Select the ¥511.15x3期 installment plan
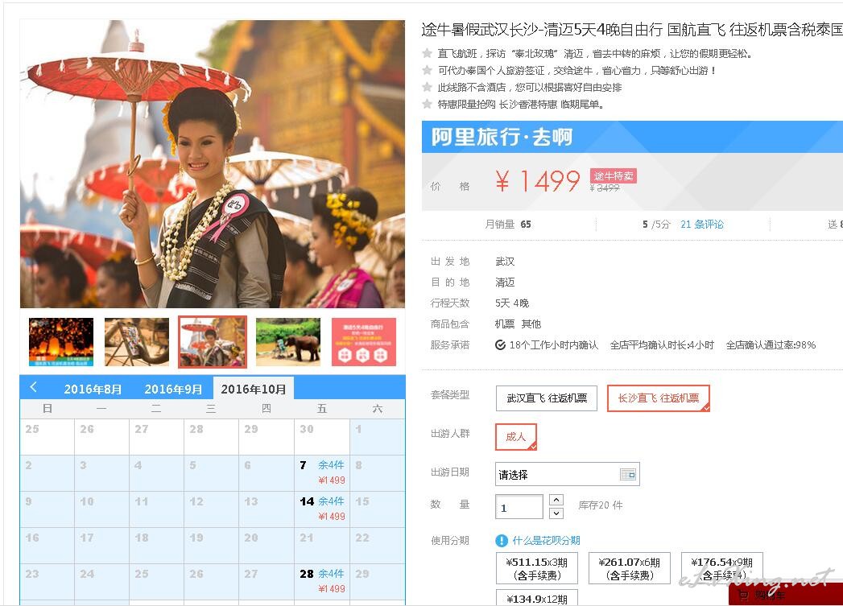843x606 pixels. pos(536,568)
